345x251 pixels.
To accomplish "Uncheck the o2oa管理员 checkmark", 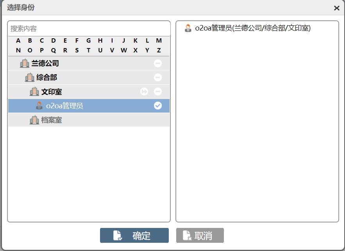I will pyautogui.click(x=158, y=106).
